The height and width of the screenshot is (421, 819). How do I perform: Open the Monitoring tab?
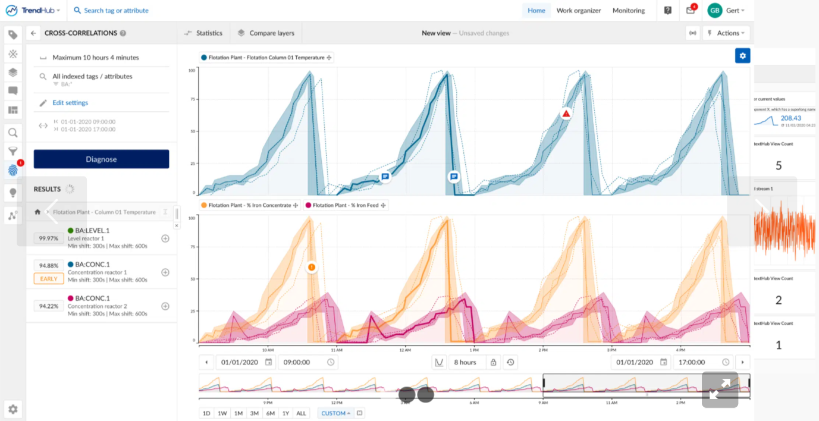[629, 10]
